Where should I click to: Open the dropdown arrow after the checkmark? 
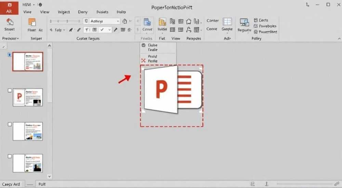click(109, 30)
